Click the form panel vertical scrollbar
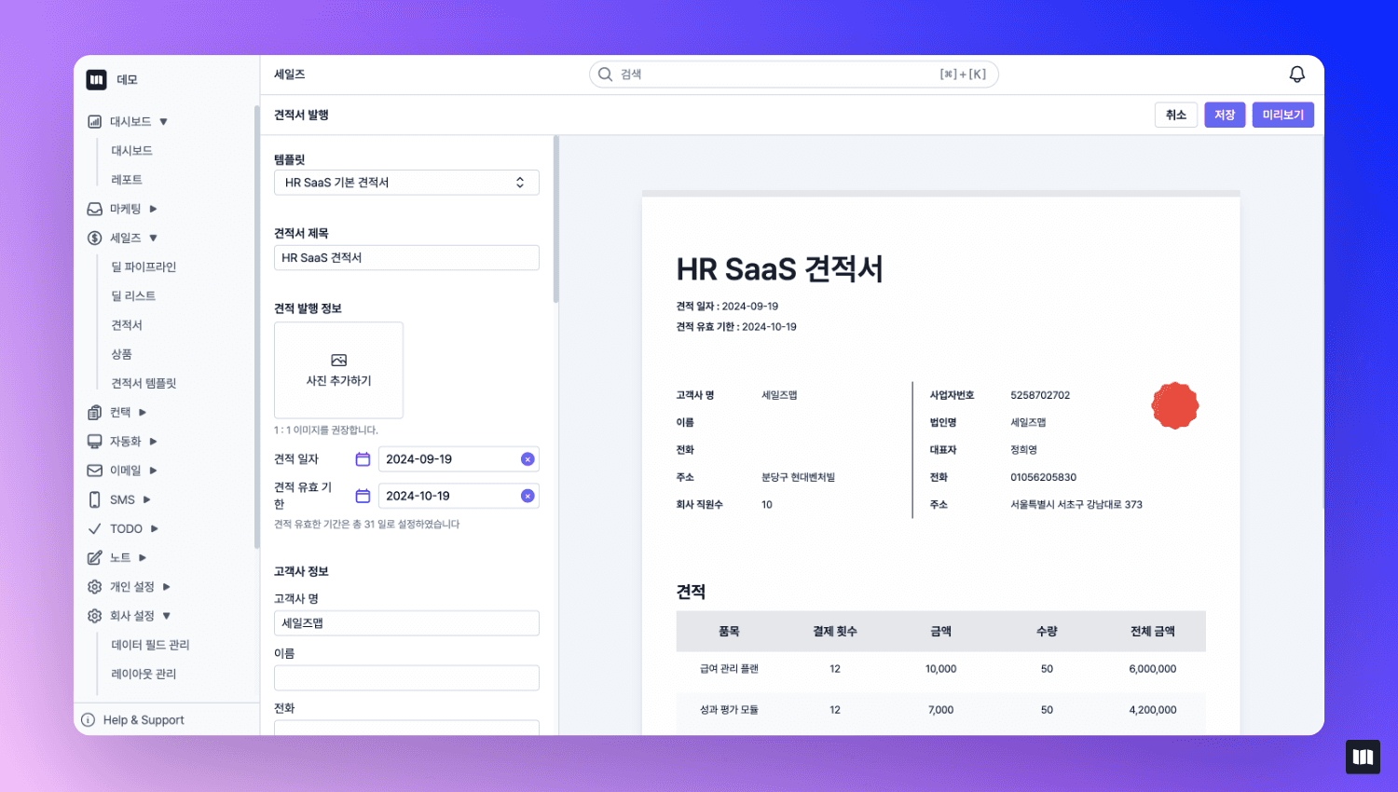Screen dimensions: 1398x792 point(556,220)
